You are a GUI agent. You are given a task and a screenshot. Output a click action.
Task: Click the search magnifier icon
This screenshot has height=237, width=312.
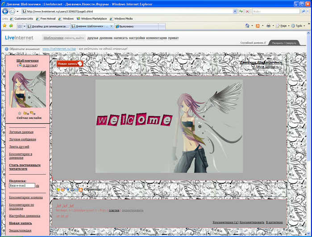coord(303,11)
